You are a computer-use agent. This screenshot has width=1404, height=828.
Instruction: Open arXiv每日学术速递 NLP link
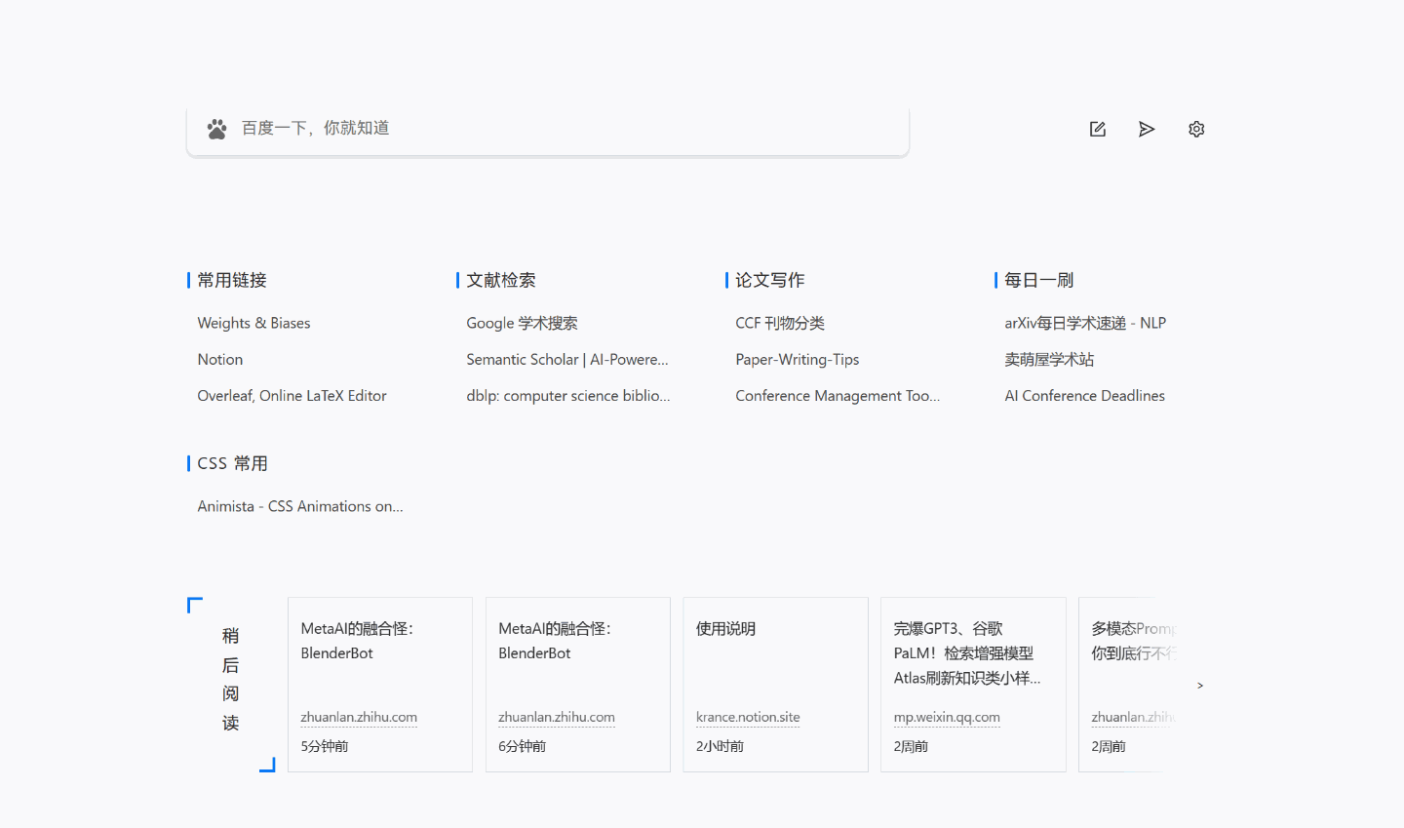pyautogui.click(x=1084, y=323)
